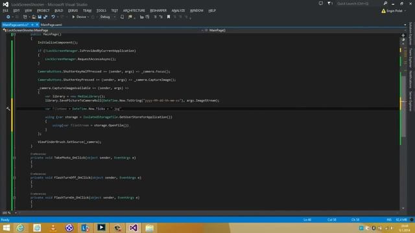The width and height of the screenshot is (415, 233).
Task: Click the Navigate Backward toolbar icon
Action: (8, 17)
